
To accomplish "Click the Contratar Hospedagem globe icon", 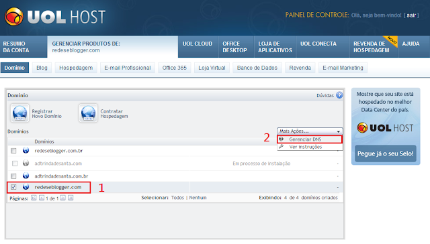I will point(88,113).
